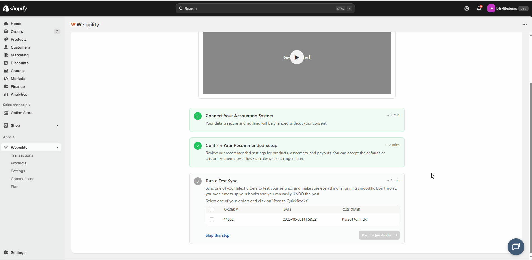Open Transactions under Webgility
532x260 pixels.
(x=22, y=155)
